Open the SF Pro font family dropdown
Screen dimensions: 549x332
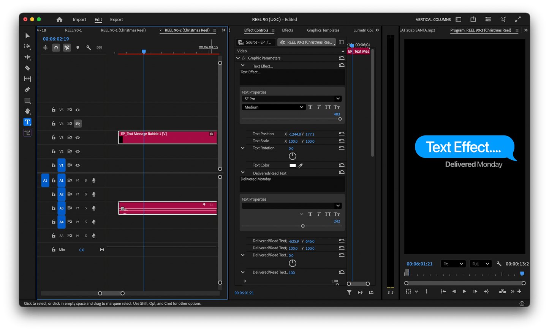tap(292, 99)
